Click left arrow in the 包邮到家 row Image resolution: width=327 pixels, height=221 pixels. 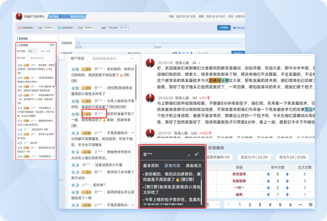pyautogui.click(x=268, y=181)
